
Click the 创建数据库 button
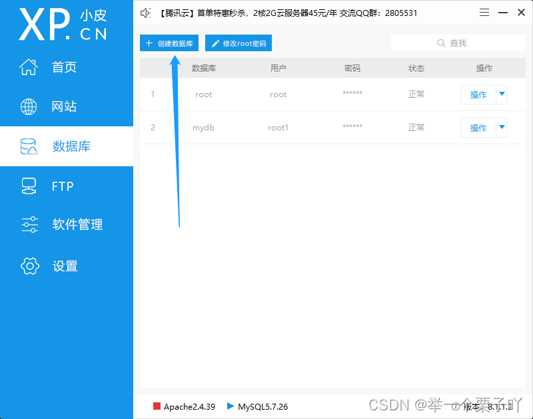pyautogui.click(x=169, y=43)
